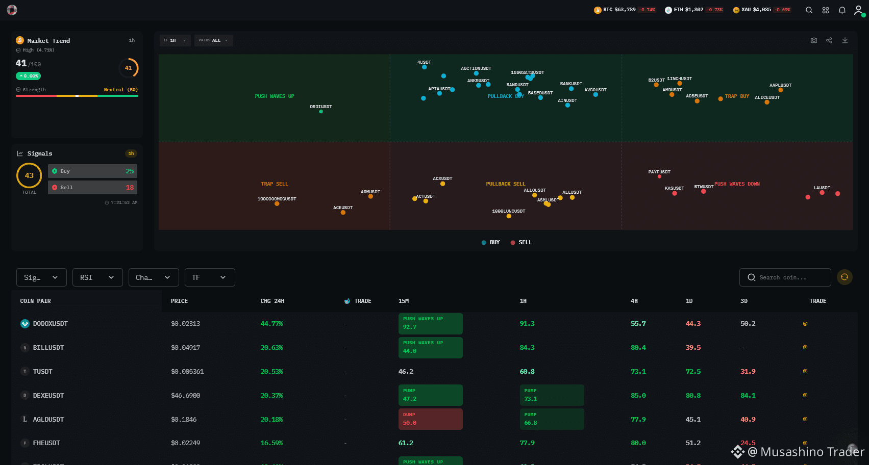Open trade icon for DODOXUSDT row
Viewport: 869px width, 465px height.
point(805,324)
